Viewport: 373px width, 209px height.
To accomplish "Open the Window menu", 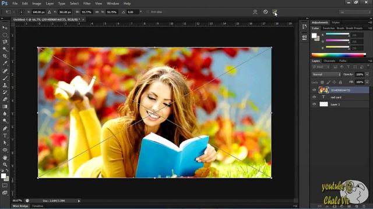I will click(112, 3).
